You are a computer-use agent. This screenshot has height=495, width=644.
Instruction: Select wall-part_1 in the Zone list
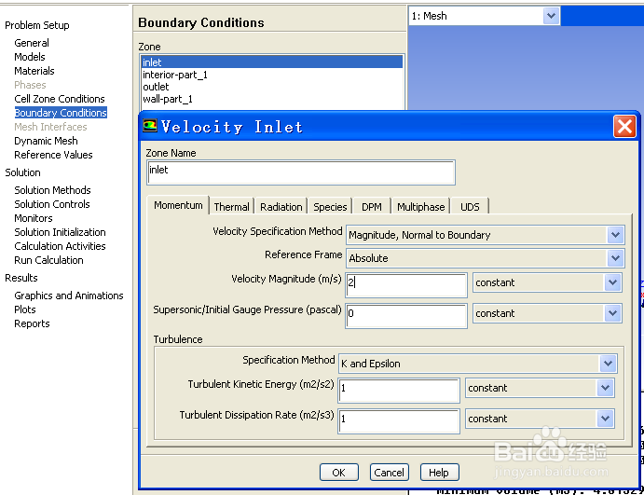click(x=271, y=99)
